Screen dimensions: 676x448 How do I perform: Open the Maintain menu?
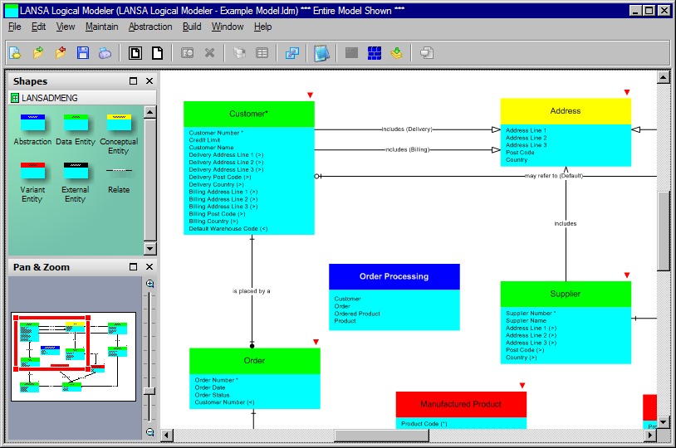coord(102,27)
